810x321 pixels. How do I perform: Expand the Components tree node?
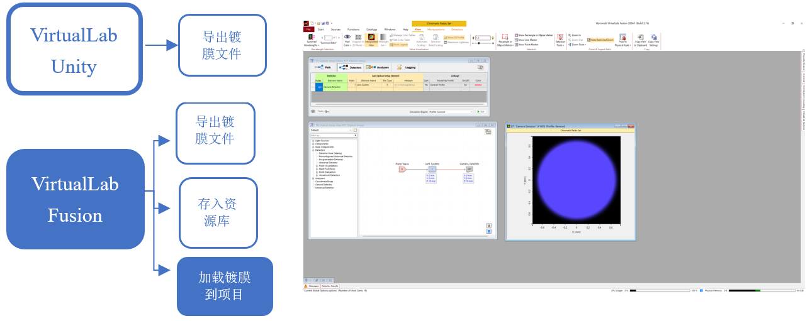313,144
